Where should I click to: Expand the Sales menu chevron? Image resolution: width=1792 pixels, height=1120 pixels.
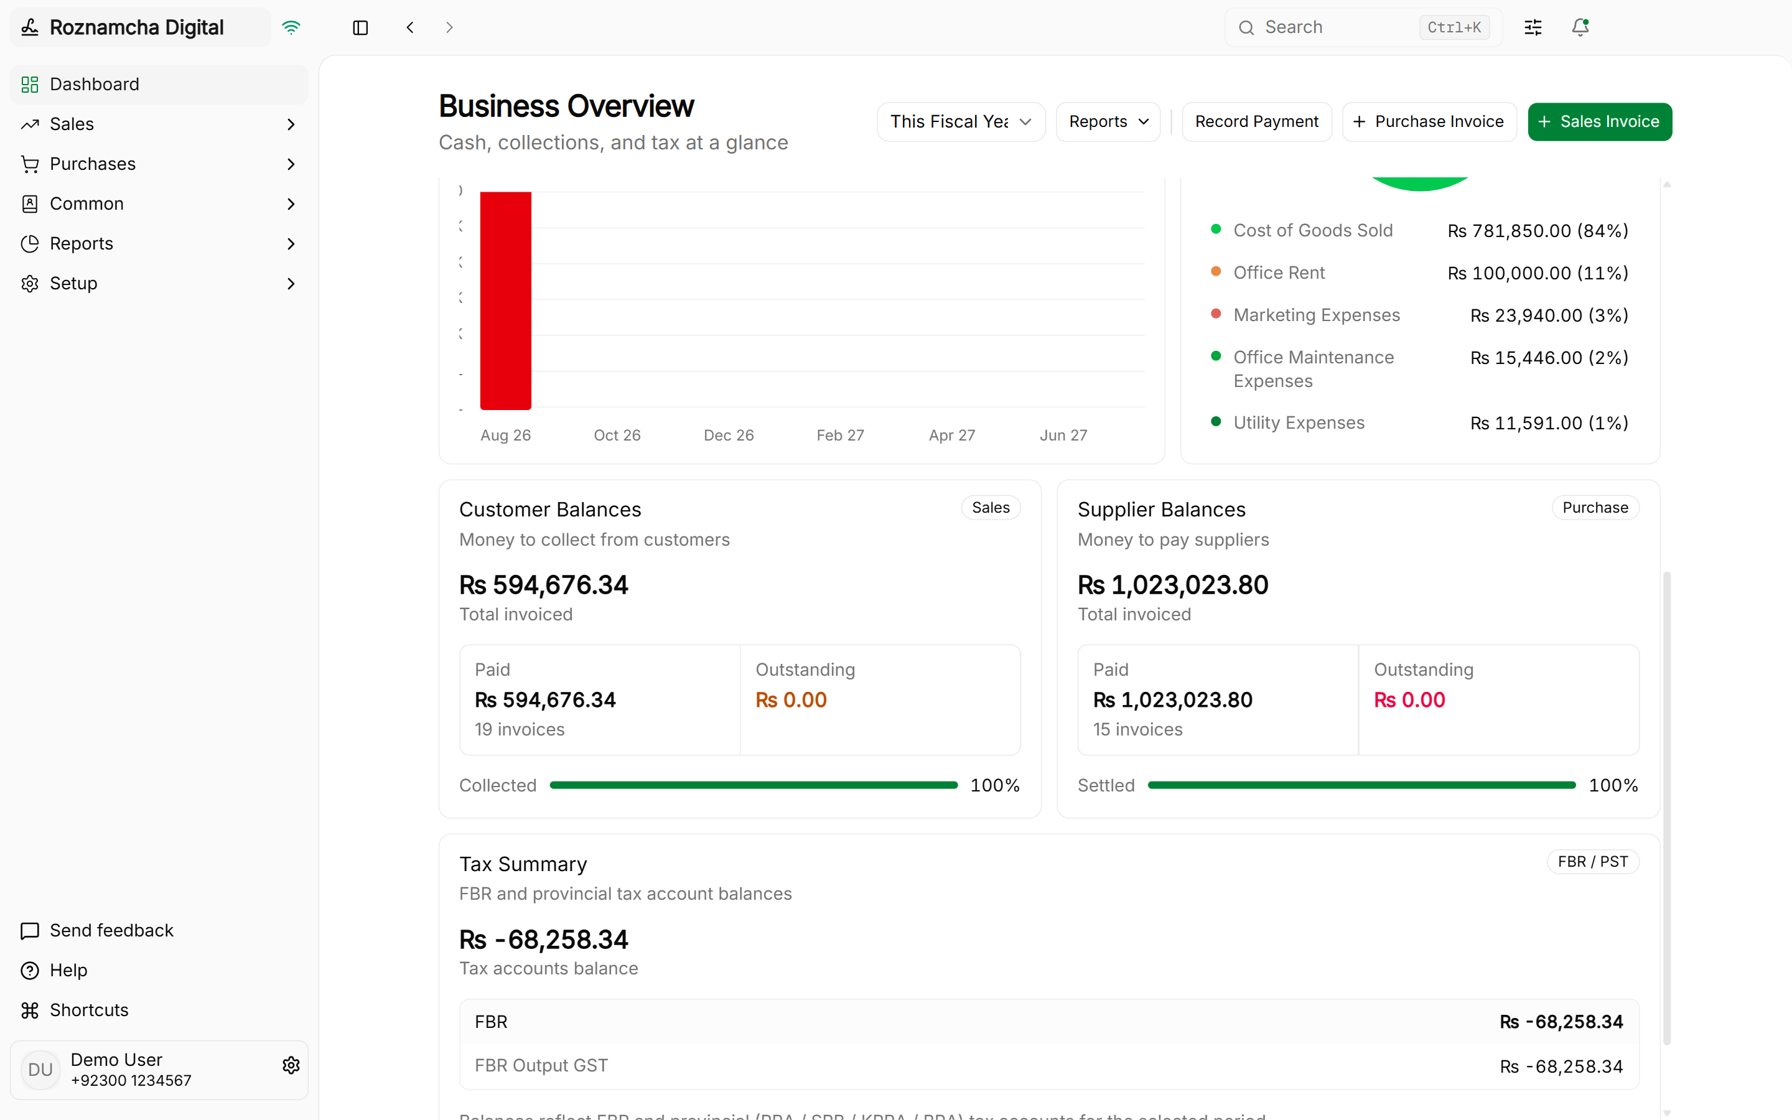point(291,124)
